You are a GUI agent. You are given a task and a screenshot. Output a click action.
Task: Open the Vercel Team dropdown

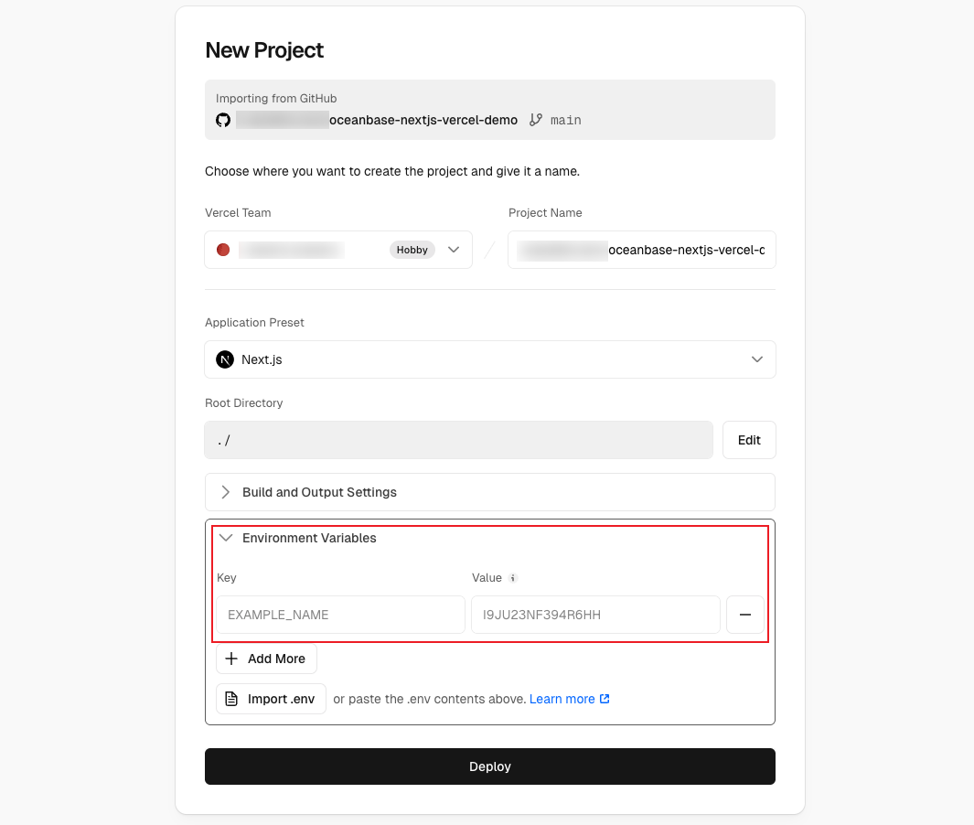[454, 250]
